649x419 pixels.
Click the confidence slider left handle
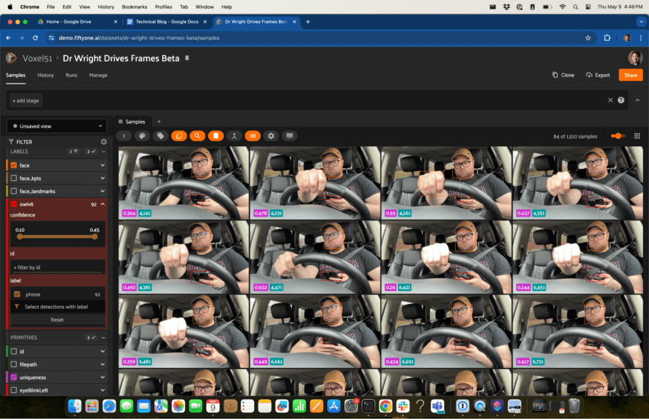(20, 237)
